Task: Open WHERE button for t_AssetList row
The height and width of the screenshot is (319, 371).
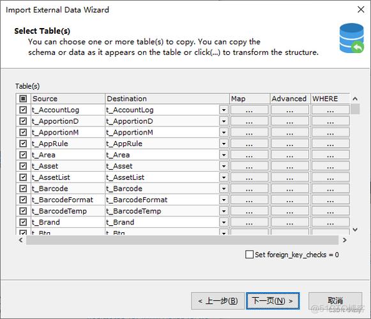Action: [331, 177]
